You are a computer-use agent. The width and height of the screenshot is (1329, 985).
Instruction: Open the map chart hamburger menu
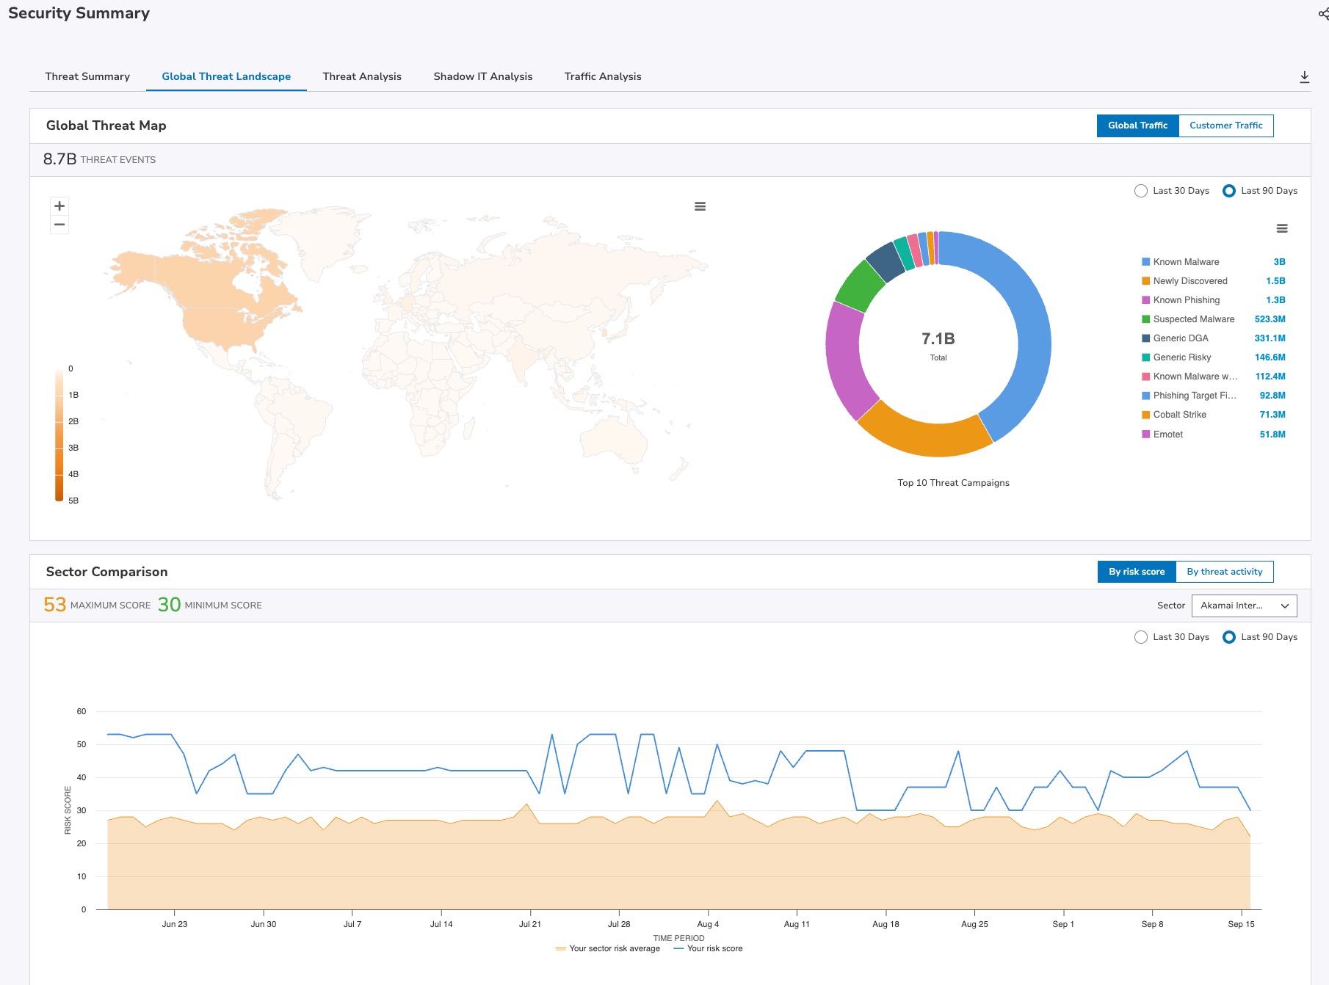[x=700, y=207]
